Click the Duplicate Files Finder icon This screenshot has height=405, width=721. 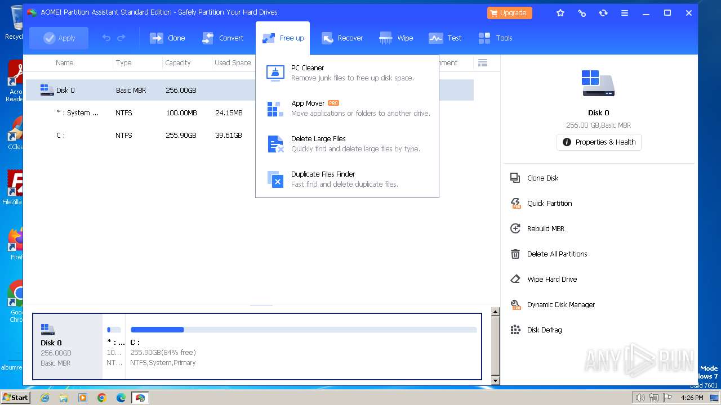[x=275, y=179]
